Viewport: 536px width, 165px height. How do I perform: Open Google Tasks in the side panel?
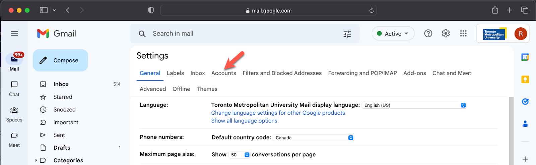pyautogui.click(x=525, y=102)
